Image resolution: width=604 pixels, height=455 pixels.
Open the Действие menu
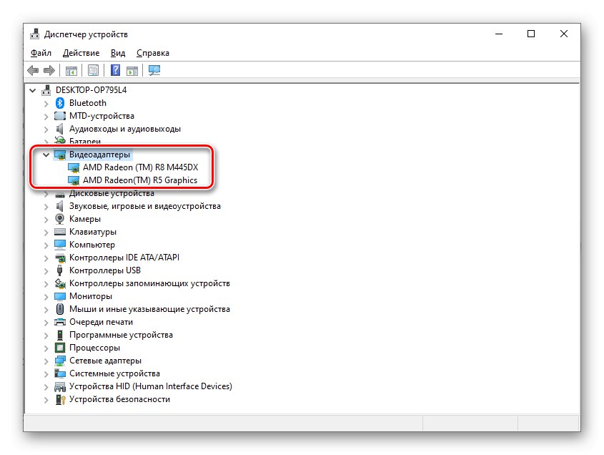point(81,53)
